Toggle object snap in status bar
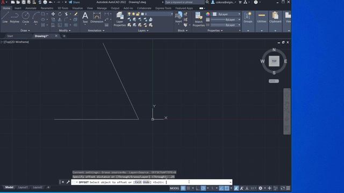The height and width of the screenshot is (193, 344). 227,188
